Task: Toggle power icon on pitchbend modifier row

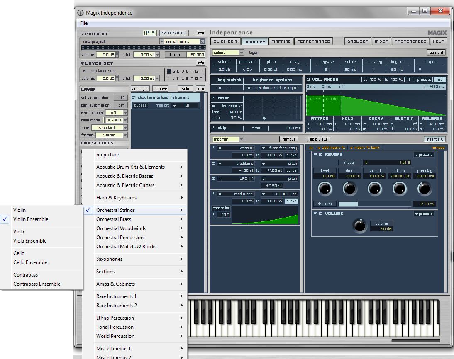Action: point(214,163)
